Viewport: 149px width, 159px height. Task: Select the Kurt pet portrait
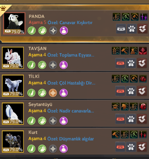13,141
